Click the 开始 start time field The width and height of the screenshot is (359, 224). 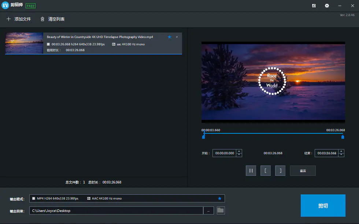(x=224, y=153)
